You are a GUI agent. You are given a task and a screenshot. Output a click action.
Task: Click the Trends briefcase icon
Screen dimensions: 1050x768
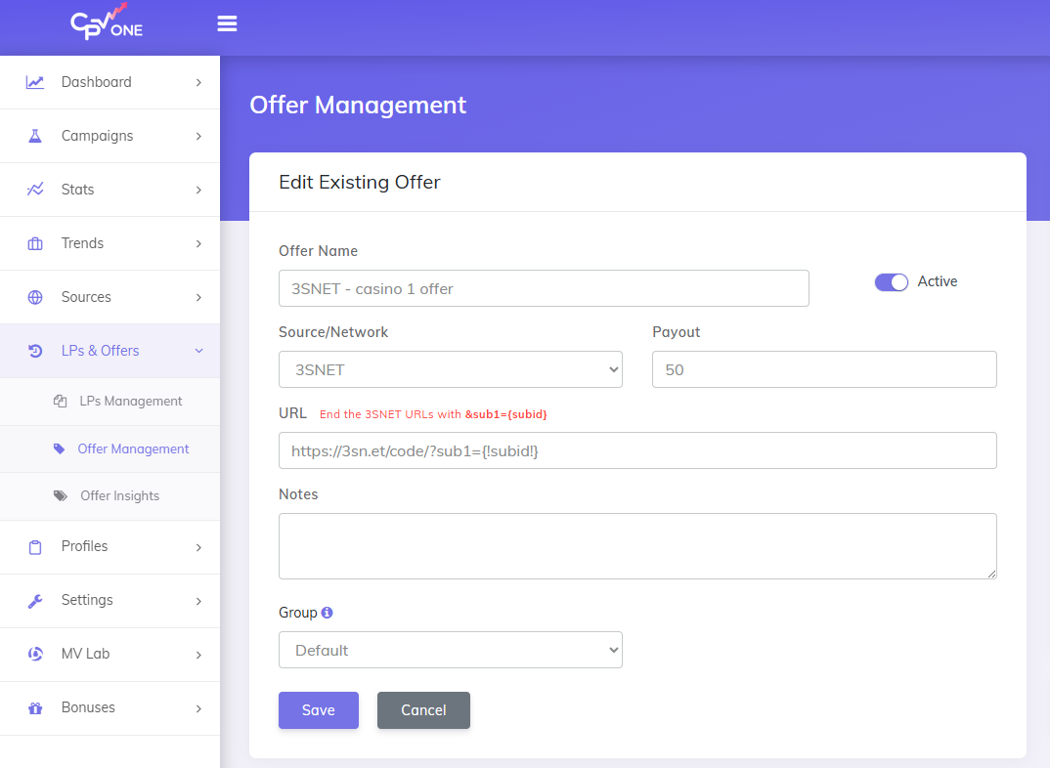point(35,243)
